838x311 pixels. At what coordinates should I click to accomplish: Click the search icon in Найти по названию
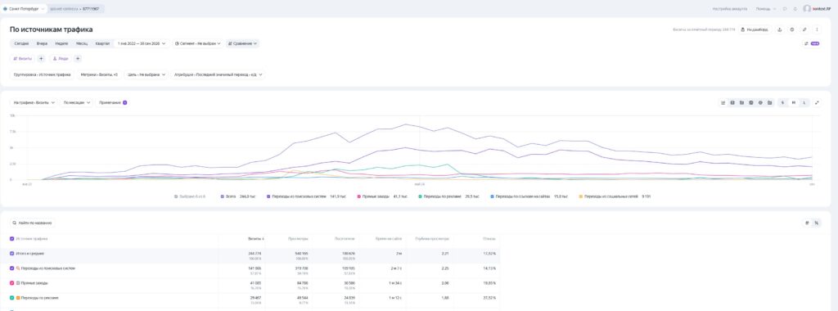(x=15, y=223)
